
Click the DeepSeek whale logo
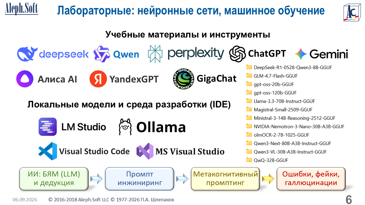coord(27,54)
